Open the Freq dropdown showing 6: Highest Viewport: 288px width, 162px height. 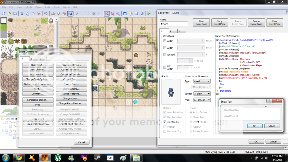coord(202,100)
